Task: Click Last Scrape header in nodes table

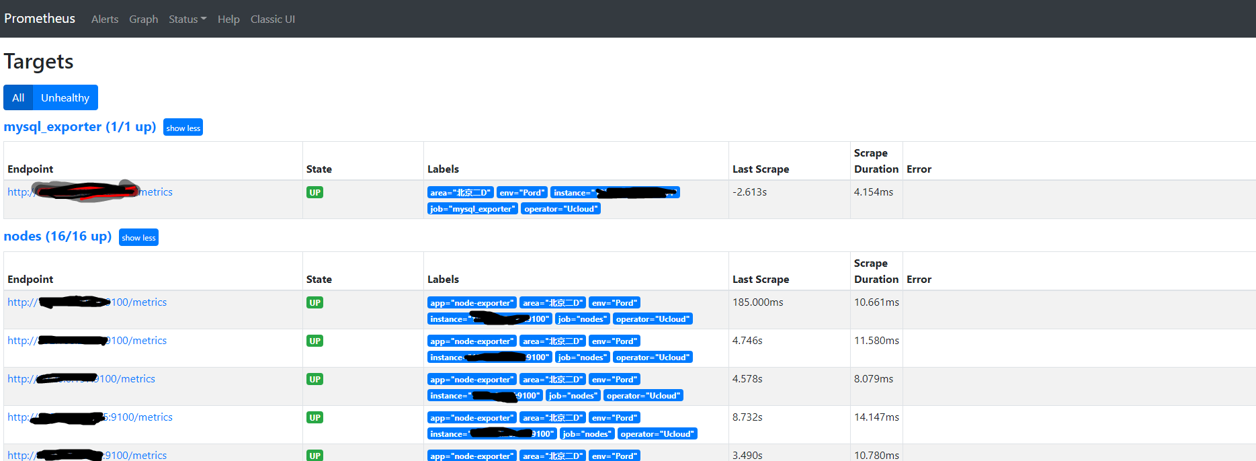Action: (761, 280)
